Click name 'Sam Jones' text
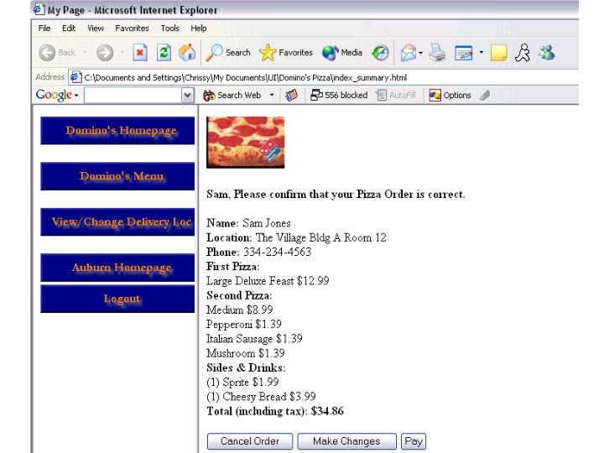This screenshot has width=604, height=453. point(267,223)
